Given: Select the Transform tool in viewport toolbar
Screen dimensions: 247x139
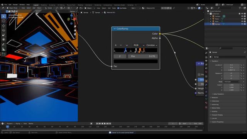Looking at the screenshot, I should coord(3,39).
